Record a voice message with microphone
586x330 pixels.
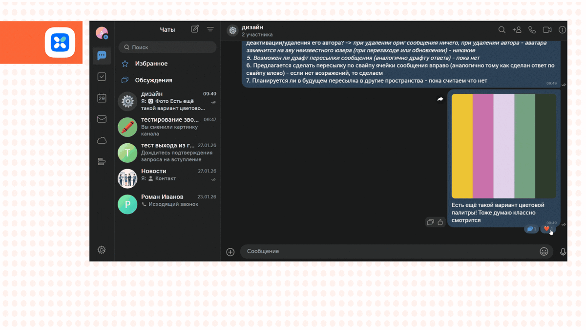(563, 252)
